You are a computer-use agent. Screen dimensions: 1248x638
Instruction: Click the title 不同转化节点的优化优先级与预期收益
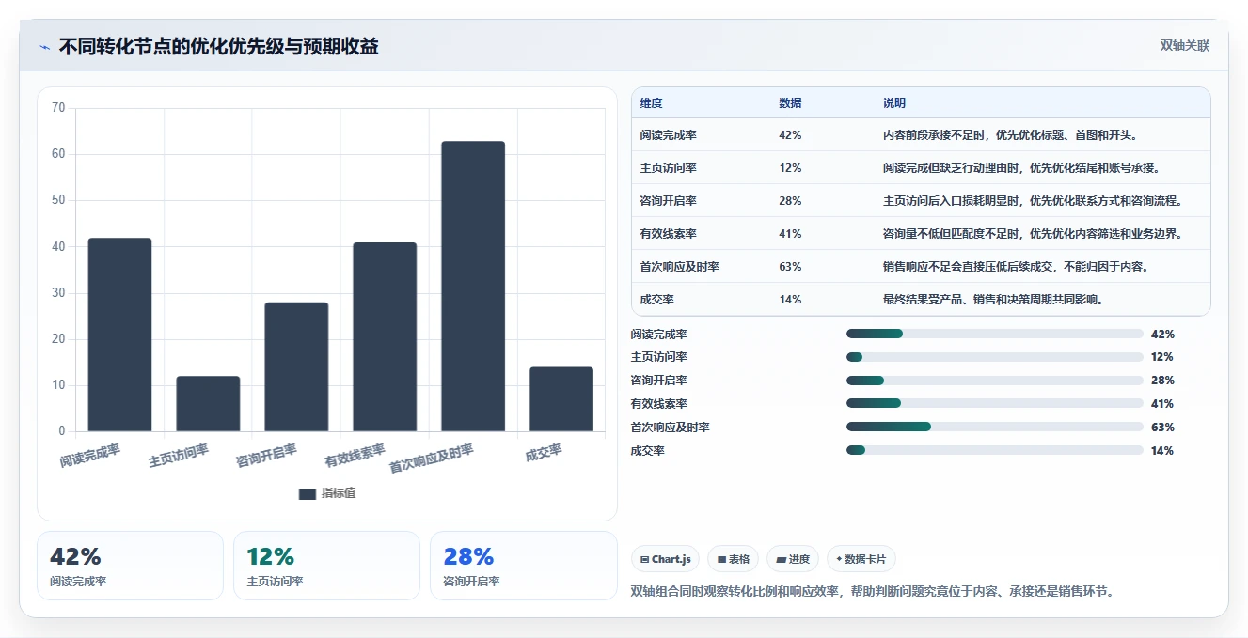218,46
